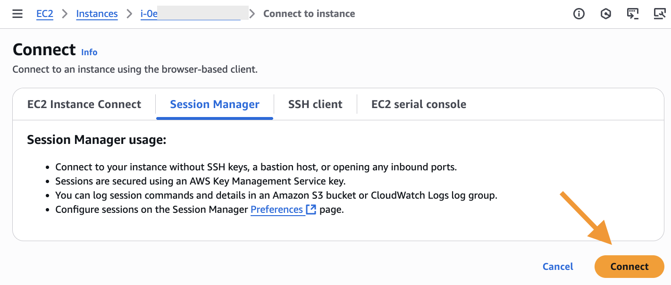Open the SSH client tab

[315, 104]
